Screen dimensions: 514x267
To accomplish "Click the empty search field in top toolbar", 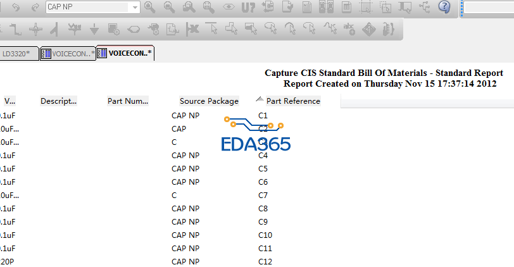I will [489, 7].
